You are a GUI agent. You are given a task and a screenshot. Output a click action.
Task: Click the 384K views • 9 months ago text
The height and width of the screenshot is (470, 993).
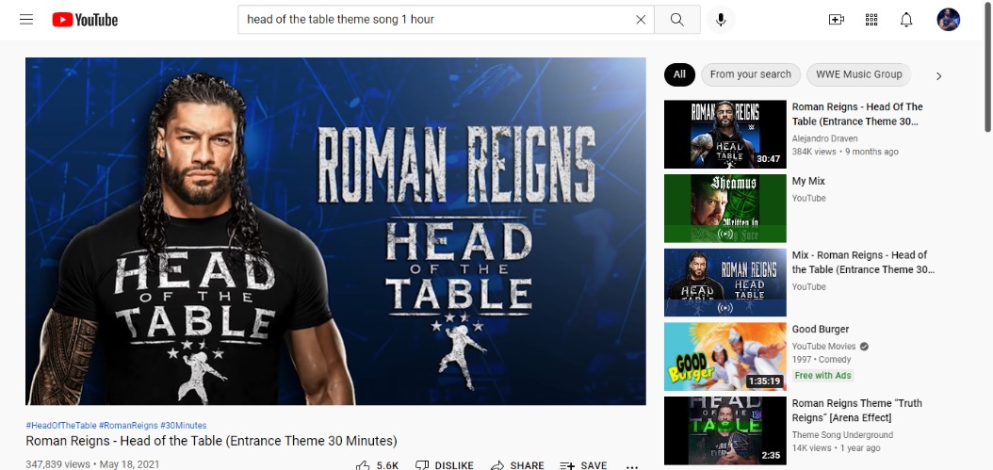(x=845, y=152)
